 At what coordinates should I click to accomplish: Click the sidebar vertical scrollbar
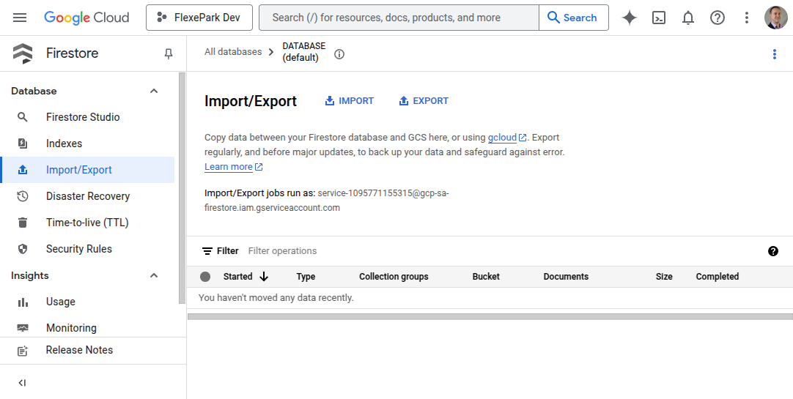click(x=182, y=188)
